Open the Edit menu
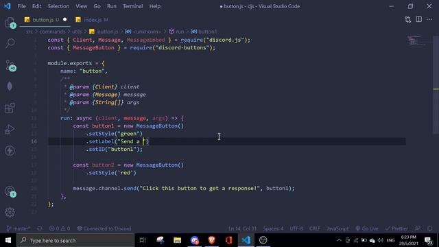439x247 pixels. pyautogui.click(x=36, y=6)
